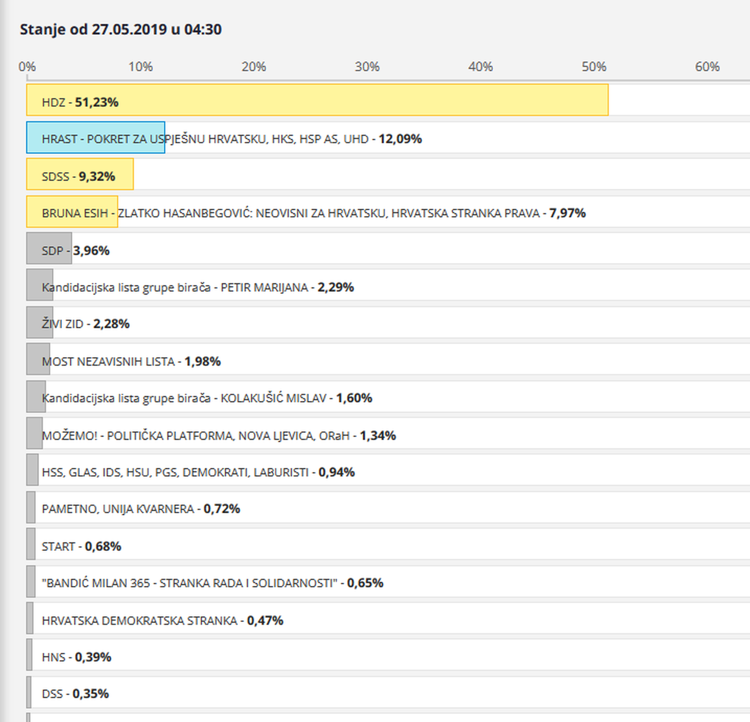Select the Petir Marijana list label
This screenshot has width=750, height=722.
point(197,287)
